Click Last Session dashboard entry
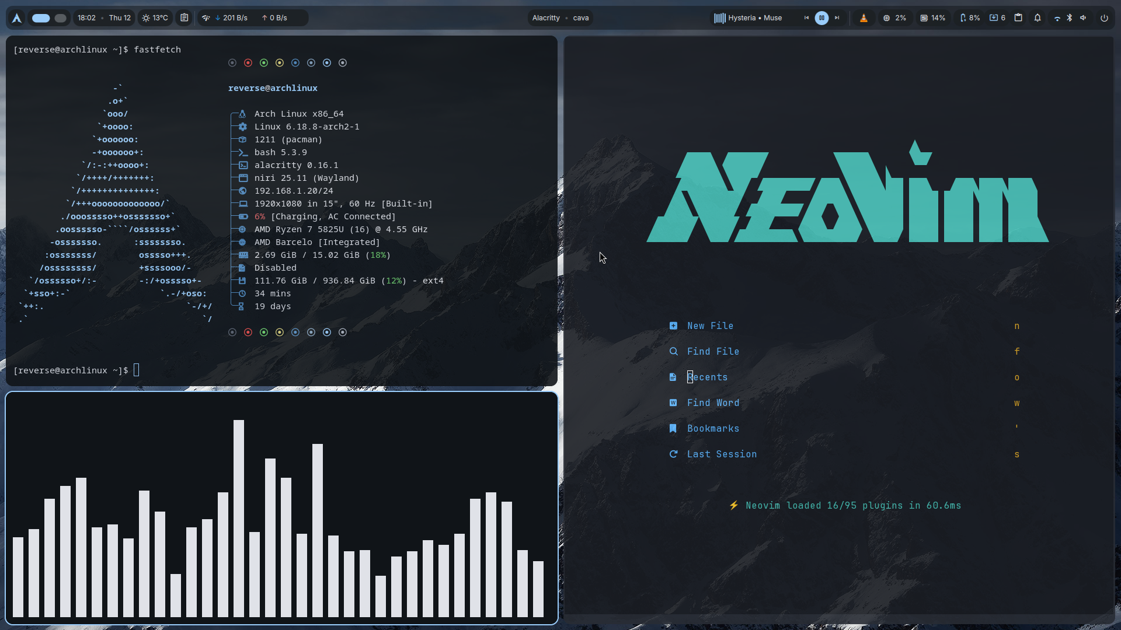Image resolution: width=1121 pixels, height=630 pixels. pyautogui.click(x=722, y=454)
